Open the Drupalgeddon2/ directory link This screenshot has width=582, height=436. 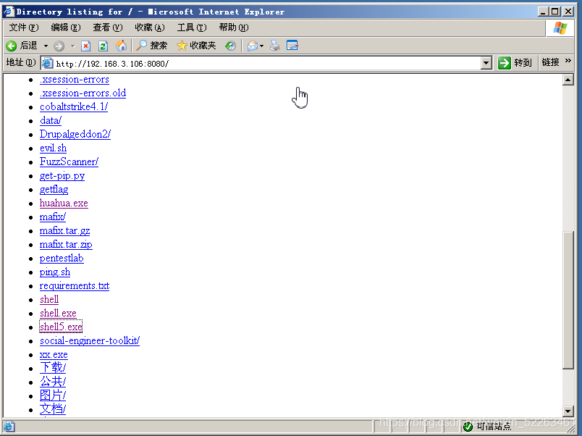75,135
